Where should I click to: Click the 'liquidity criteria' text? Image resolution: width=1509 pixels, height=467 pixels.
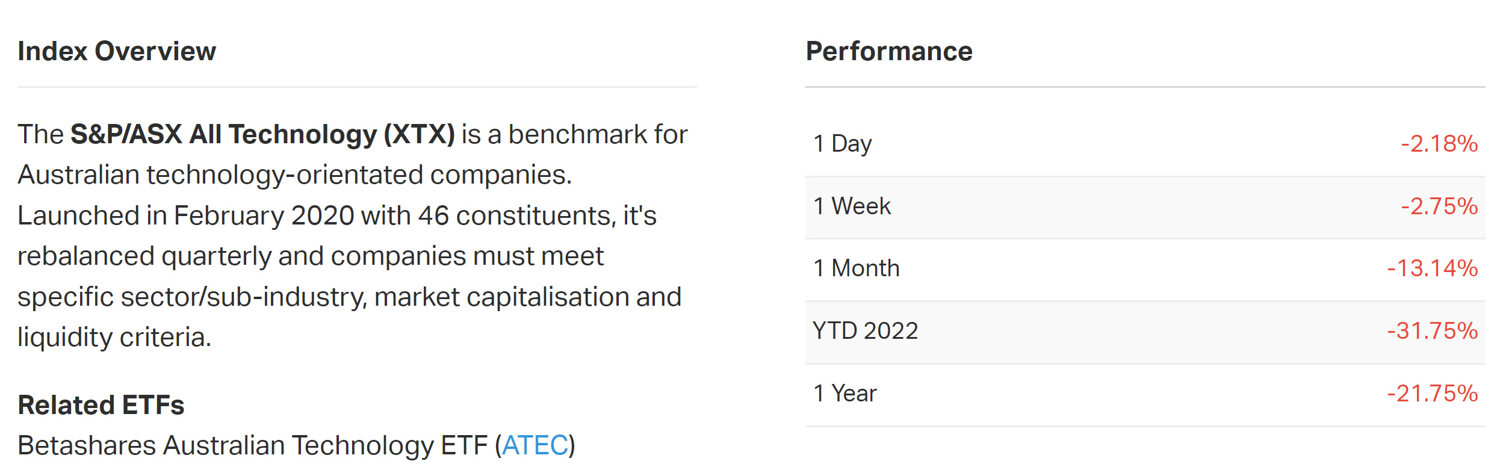[x=114, y=337]
